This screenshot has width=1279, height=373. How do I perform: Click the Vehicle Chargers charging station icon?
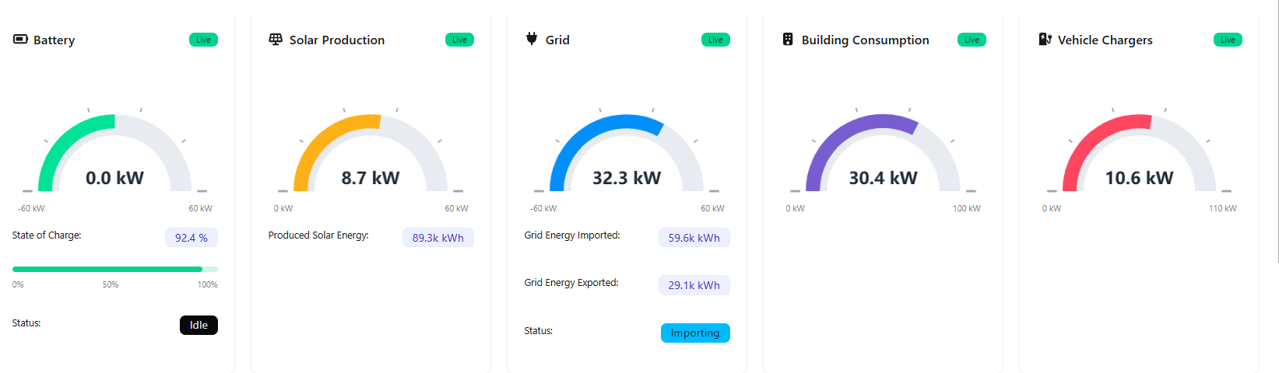[x=1045, y=40]
